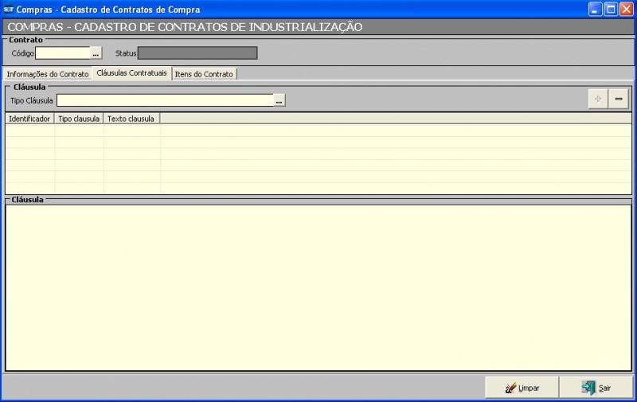Switch to the Informações do Contrato tab
Image resolution: width=637 pixels, height=402 pixels.
[48, 74]
